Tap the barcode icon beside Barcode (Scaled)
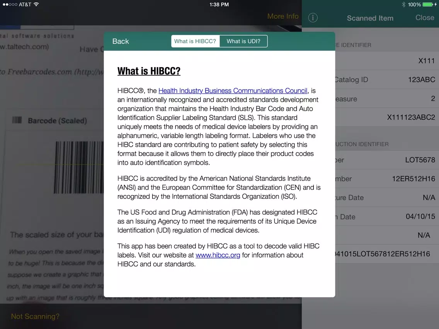 [17, 120]
